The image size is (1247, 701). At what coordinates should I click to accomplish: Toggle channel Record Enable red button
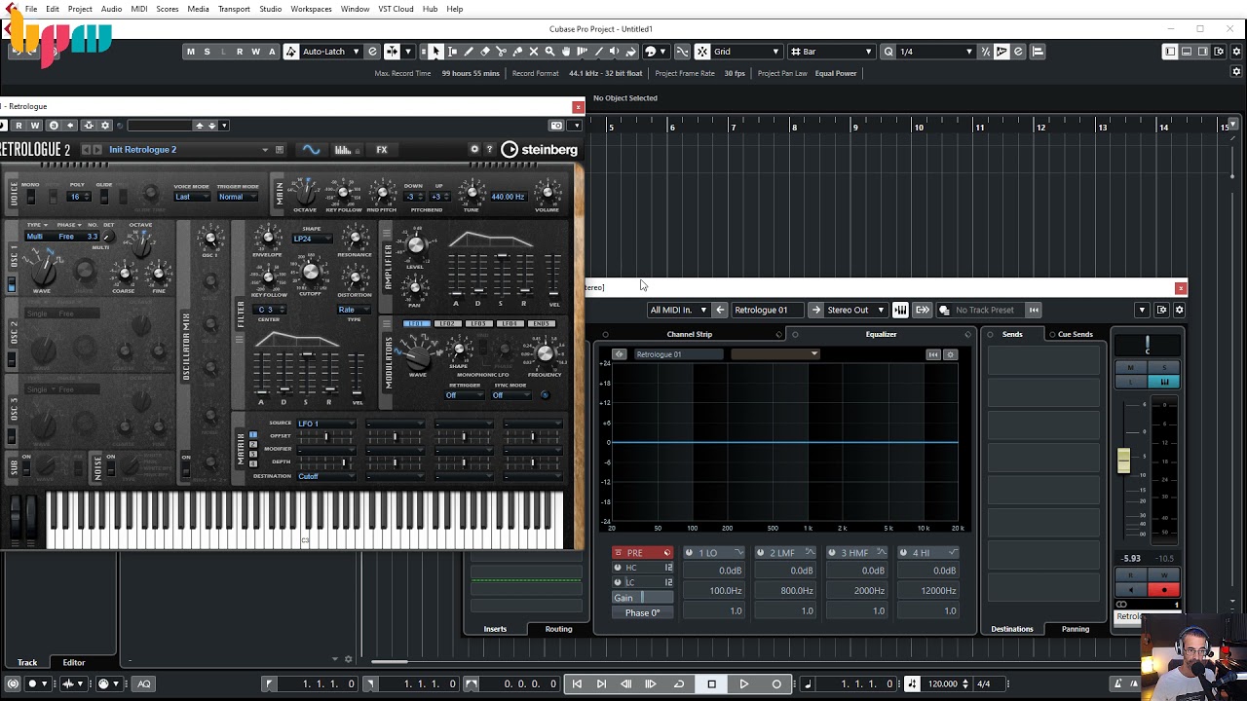point(1163,590)
